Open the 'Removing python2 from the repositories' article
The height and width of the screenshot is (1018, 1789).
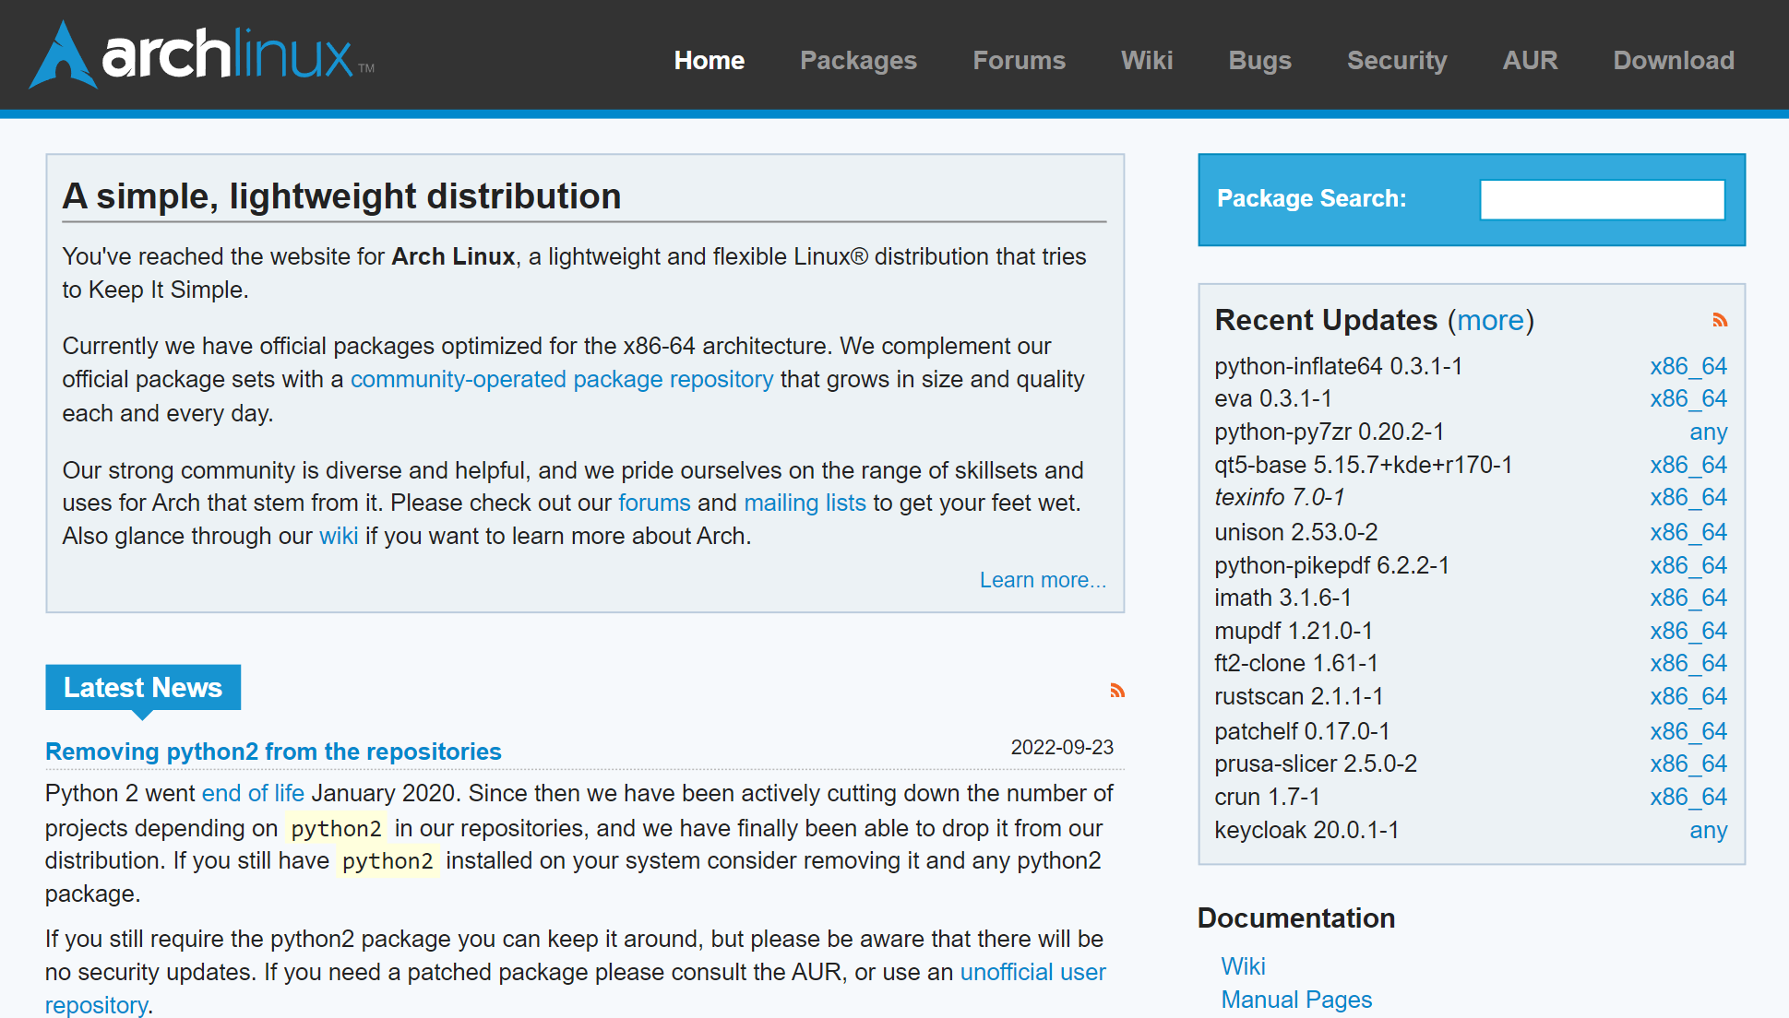click(x=273, y=752)
